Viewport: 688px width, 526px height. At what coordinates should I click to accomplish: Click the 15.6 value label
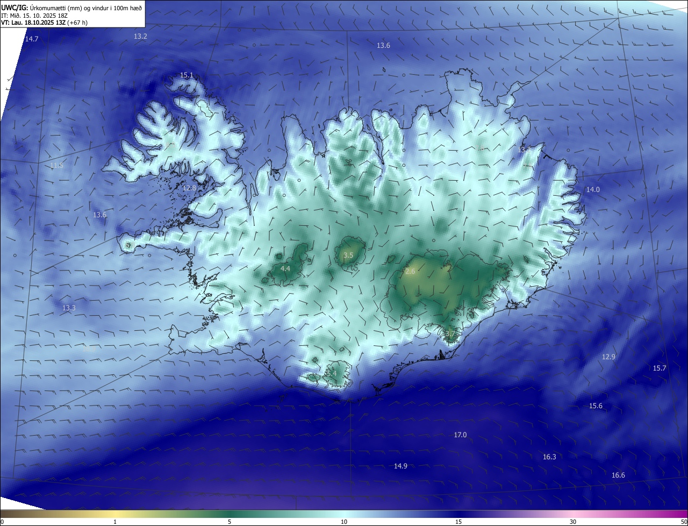pyautogui.click(x=596, y=406)
